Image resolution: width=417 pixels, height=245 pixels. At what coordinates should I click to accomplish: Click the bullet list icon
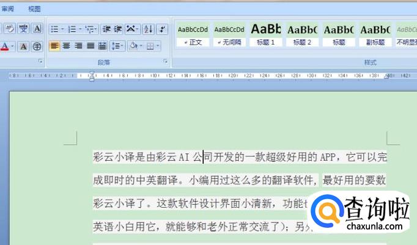point(54,29)
